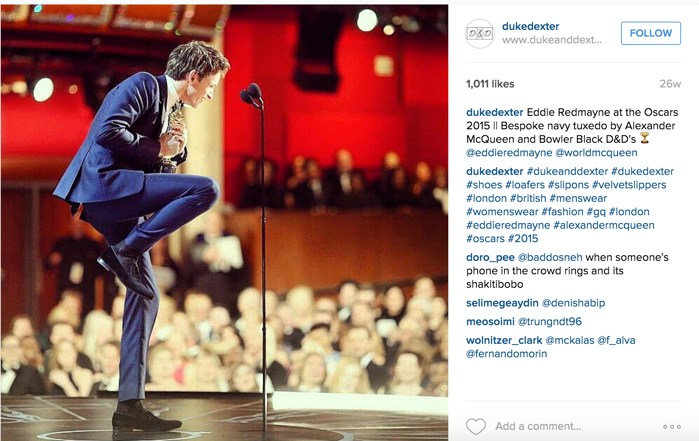View the doro_pee commenter profile
This screenshot has height=441, width=699.
point(490,257)
